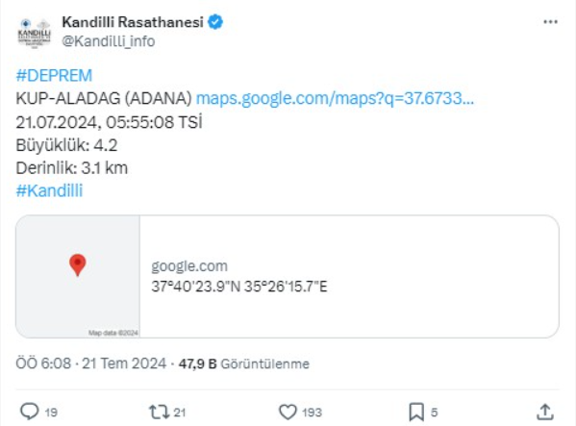Screen dimensions: 576x426
Task: Click the blue verified badge
Action: coord(215,22)
